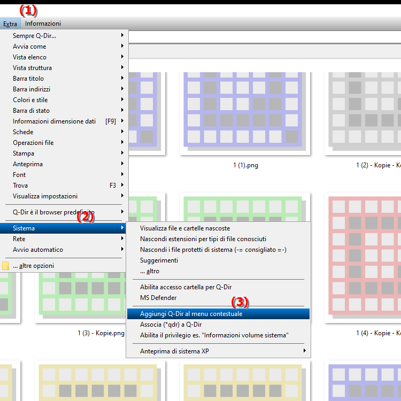Image resolution: width=401 pixels, height=401 pixels.
Task: Open the Operazioni file submenu entry
Action: (x=64, y=143)
